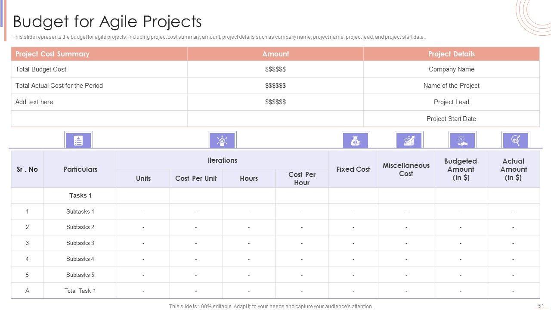551x310 pixels.
Task: Select the Iterations header cell
Action: 222,160
